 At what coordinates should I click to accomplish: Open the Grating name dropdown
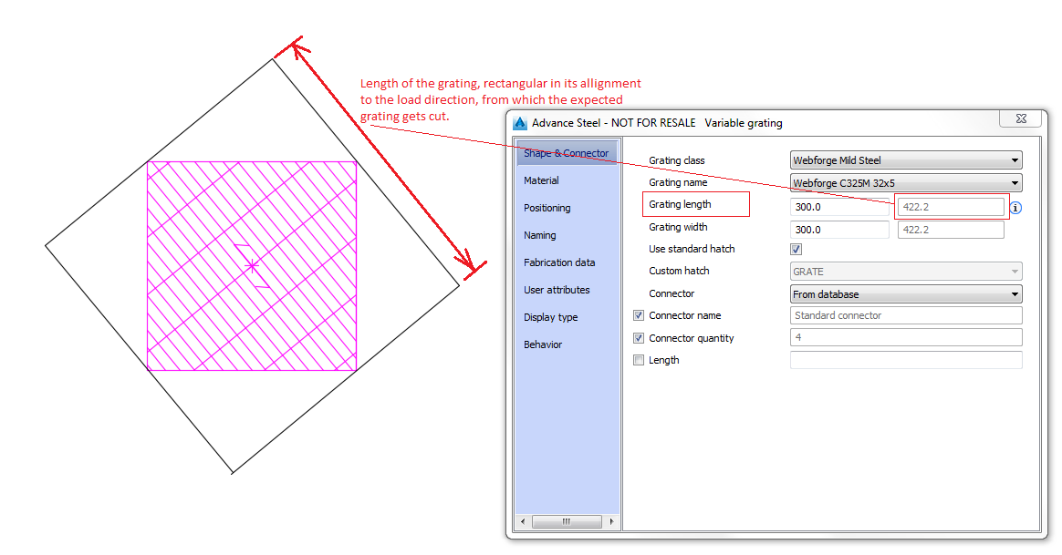point(906,183)
